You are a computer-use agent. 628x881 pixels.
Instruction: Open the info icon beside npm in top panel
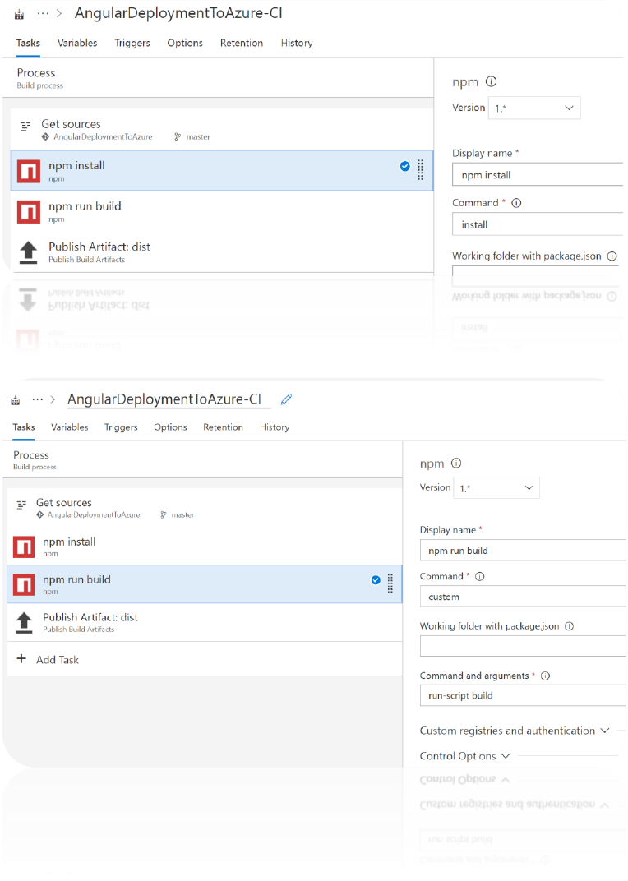(x=491, y=81)
